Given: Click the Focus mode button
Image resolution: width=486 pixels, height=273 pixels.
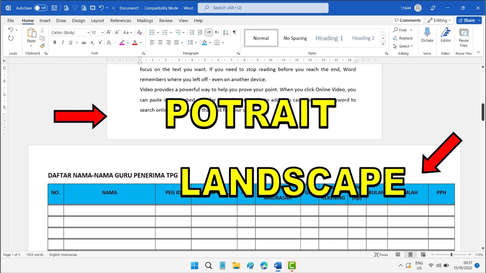Looking at the screenshot, I should (x=381, y=255).
